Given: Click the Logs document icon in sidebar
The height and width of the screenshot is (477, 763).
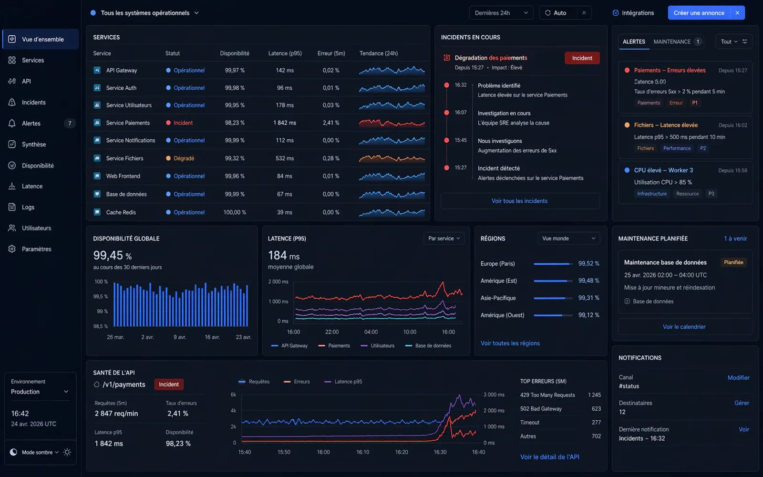Looking at the screenshot, I should (12, 207).
